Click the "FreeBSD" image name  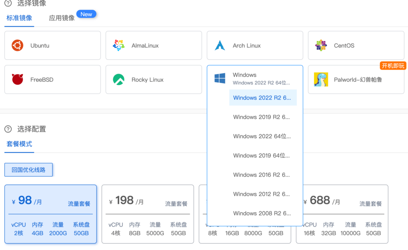[x=42, y=80]
